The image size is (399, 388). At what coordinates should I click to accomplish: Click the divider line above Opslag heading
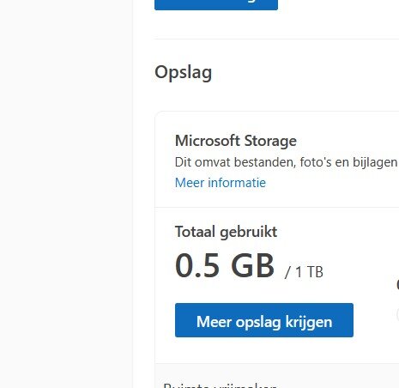click(x=276, y=39)
